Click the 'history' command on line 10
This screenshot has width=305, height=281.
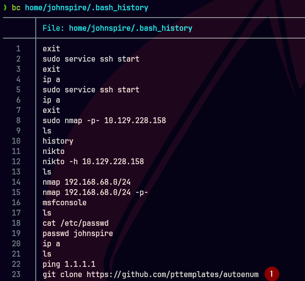click(58, 141)
